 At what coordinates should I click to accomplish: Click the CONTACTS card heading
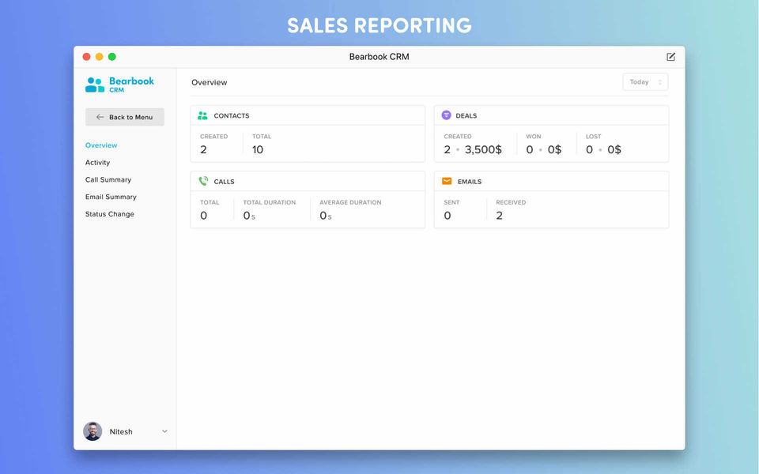(x=232, y=115)
